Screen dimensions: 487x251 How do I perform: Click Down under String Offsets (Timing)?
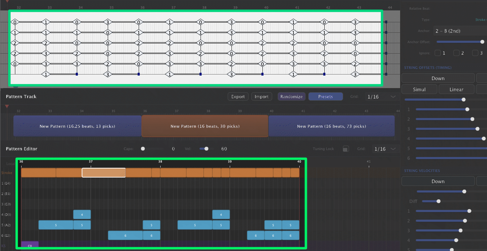click(438, 78)
